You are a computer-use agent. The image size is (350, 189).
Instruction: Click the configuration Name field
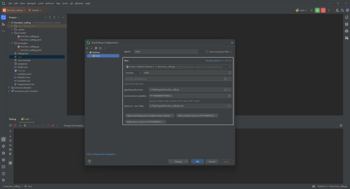(x=166, y=52)
